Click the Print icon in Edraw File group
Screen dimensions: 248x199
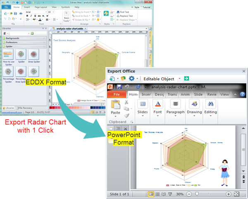21,14
